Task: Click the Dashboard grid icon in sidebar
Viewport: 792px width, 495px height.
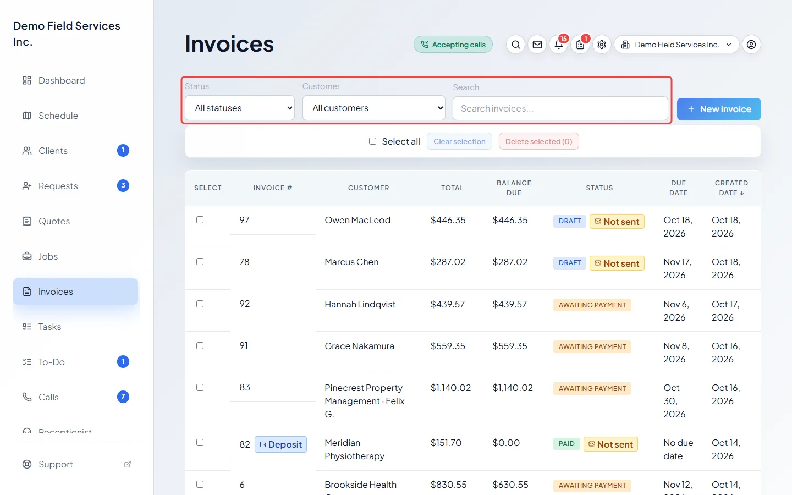Action: [27, 80]
